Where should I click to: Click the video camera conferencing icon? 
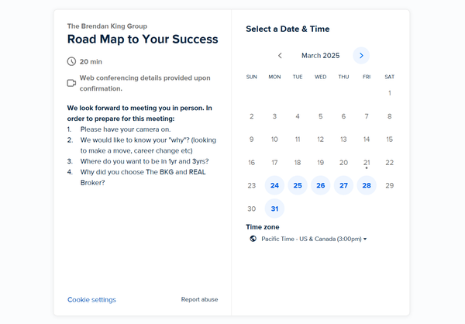71,83
